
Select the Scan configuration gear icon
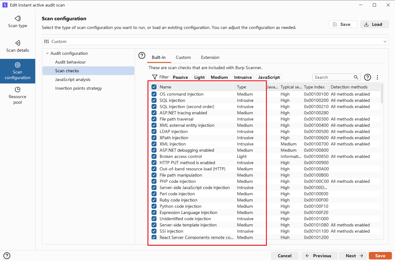click(18, 65)
